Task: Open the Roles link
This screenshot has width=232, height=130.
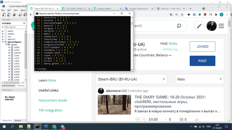Action: tap(173, 43)
